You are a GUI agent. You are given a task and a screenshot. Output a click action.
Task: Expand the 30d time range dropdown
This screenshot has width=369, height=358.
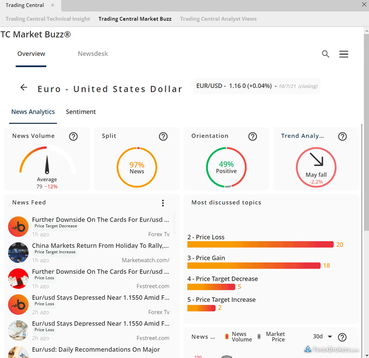tap(322, 337)
